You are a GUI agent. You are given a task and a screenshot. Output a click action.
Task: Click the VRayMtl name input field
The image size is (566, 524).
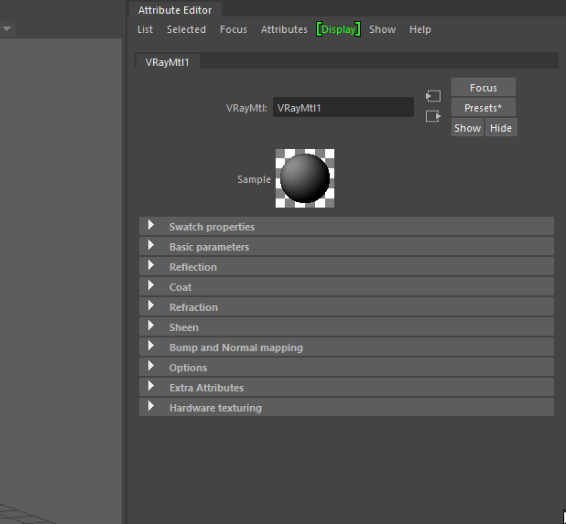pos(343,107)
